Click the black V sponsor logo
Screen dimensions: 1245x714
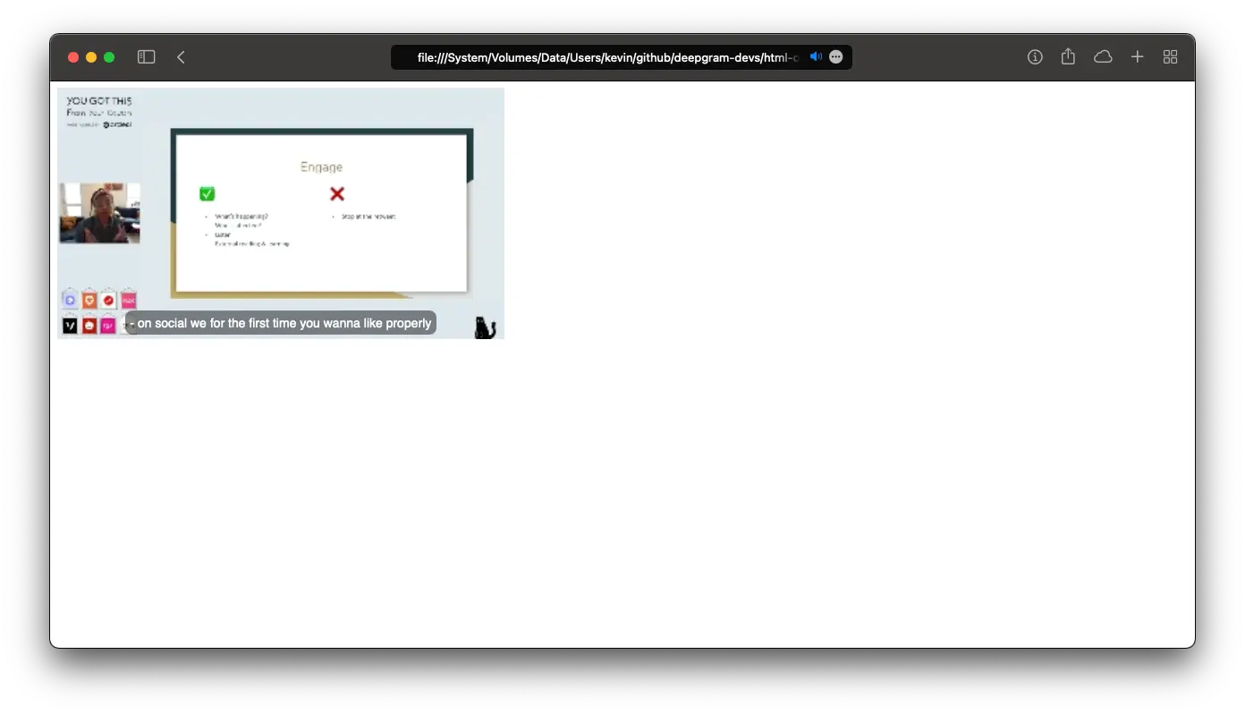pyautogui.click(x=68, y=326)
